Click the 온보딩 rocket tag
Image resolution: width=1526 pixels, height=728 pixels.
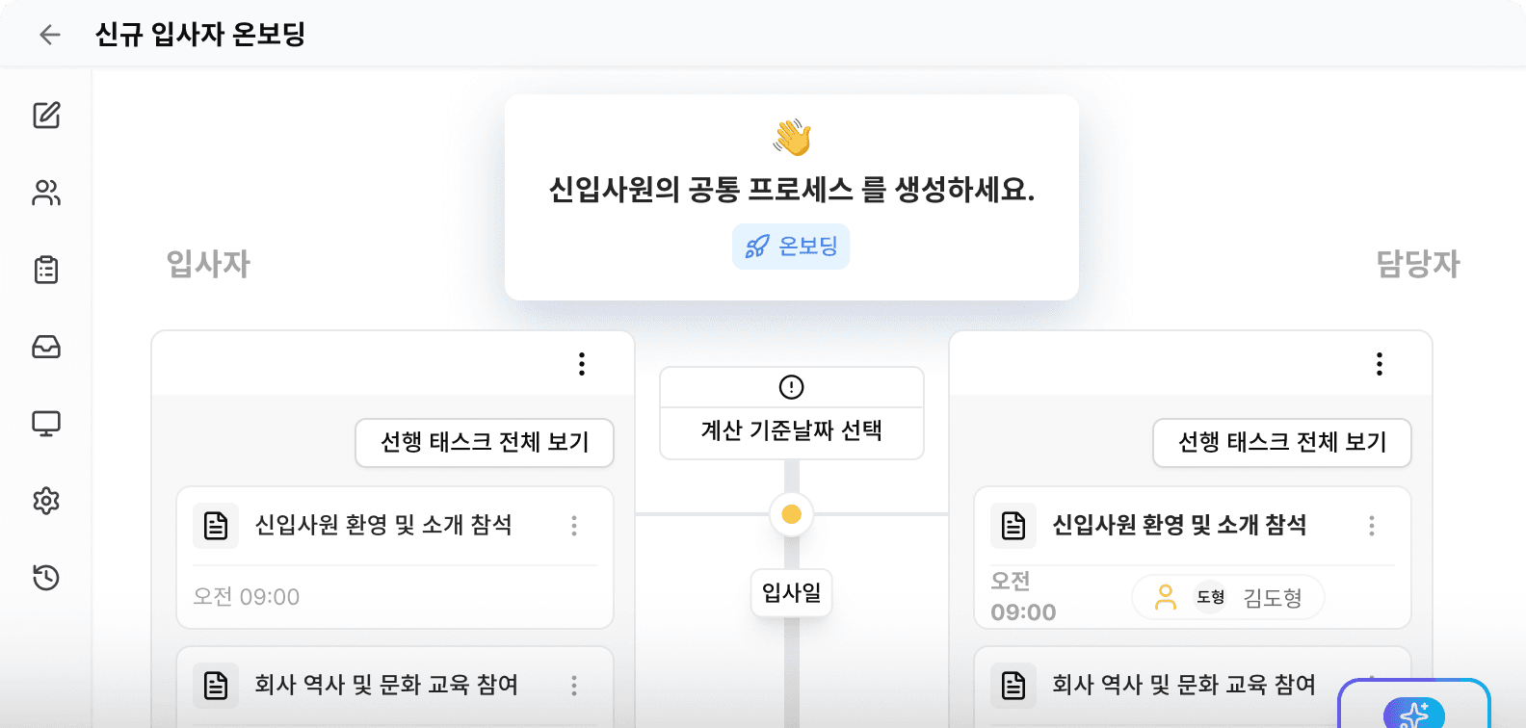pyautogui.click(x=791, y=247)
